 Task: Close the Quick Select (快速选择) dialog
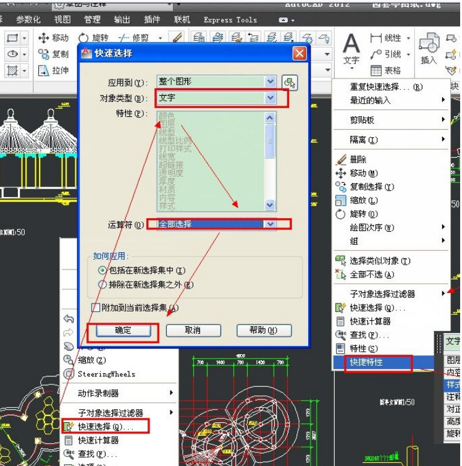pyautogui.click(x=300, y=54)
